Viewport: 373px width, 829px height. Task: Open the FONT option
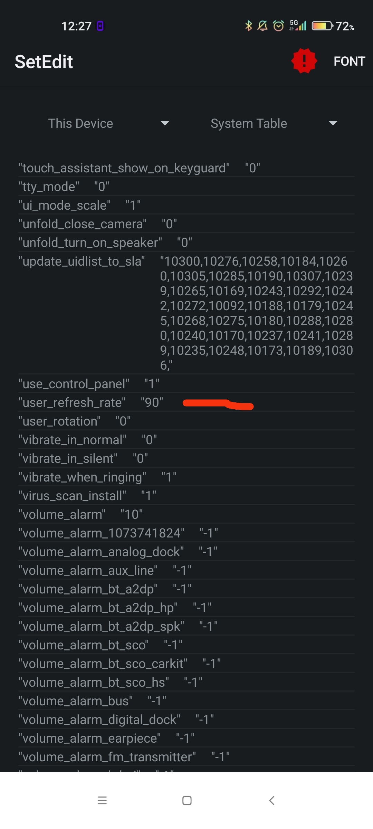pos(349,61)
